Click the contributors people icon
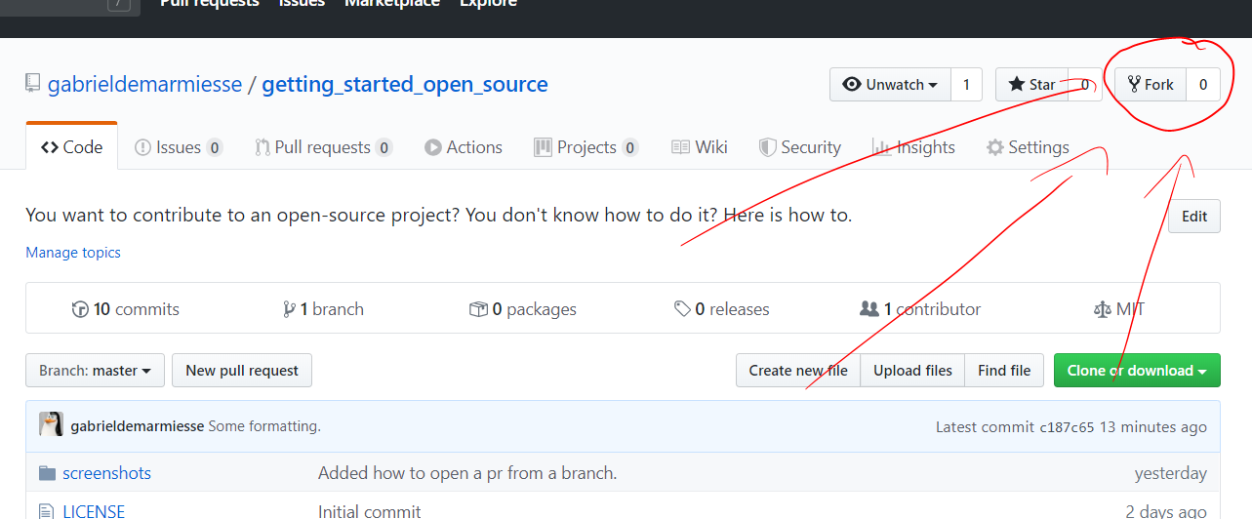 (x=869, y=309)
